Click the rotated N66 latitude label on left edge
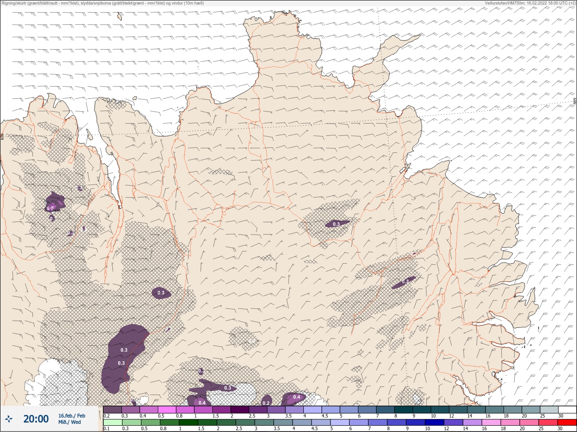The image size is (577, 432). pyautogui.click(x=2, y=136)
